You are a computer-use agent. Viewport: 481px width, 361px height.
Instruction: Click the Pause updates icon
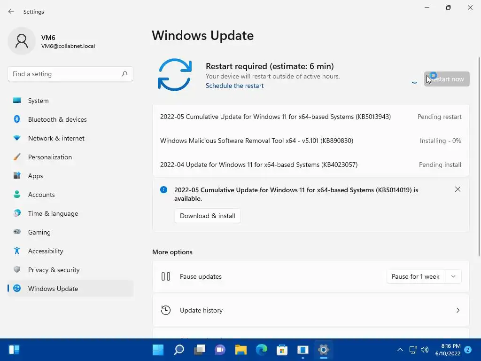point(166,276)
